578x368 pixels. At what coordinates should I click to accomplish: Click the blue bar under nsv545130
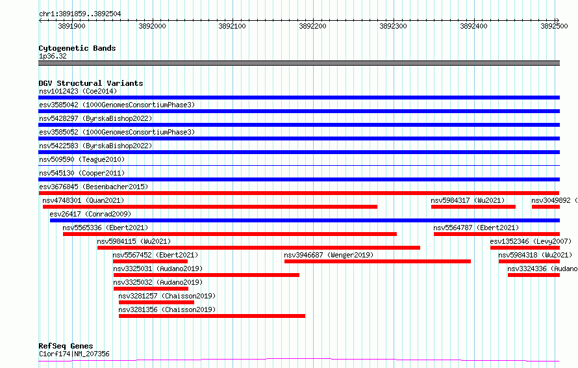click(x=299, y=179)
